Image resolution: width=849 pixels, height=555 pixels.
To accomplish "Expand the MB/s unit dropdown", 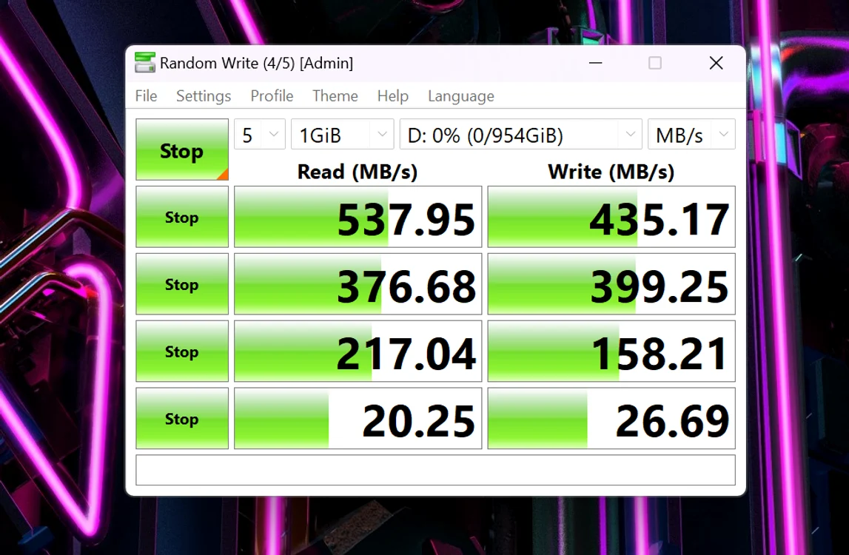I will (691, 134).
